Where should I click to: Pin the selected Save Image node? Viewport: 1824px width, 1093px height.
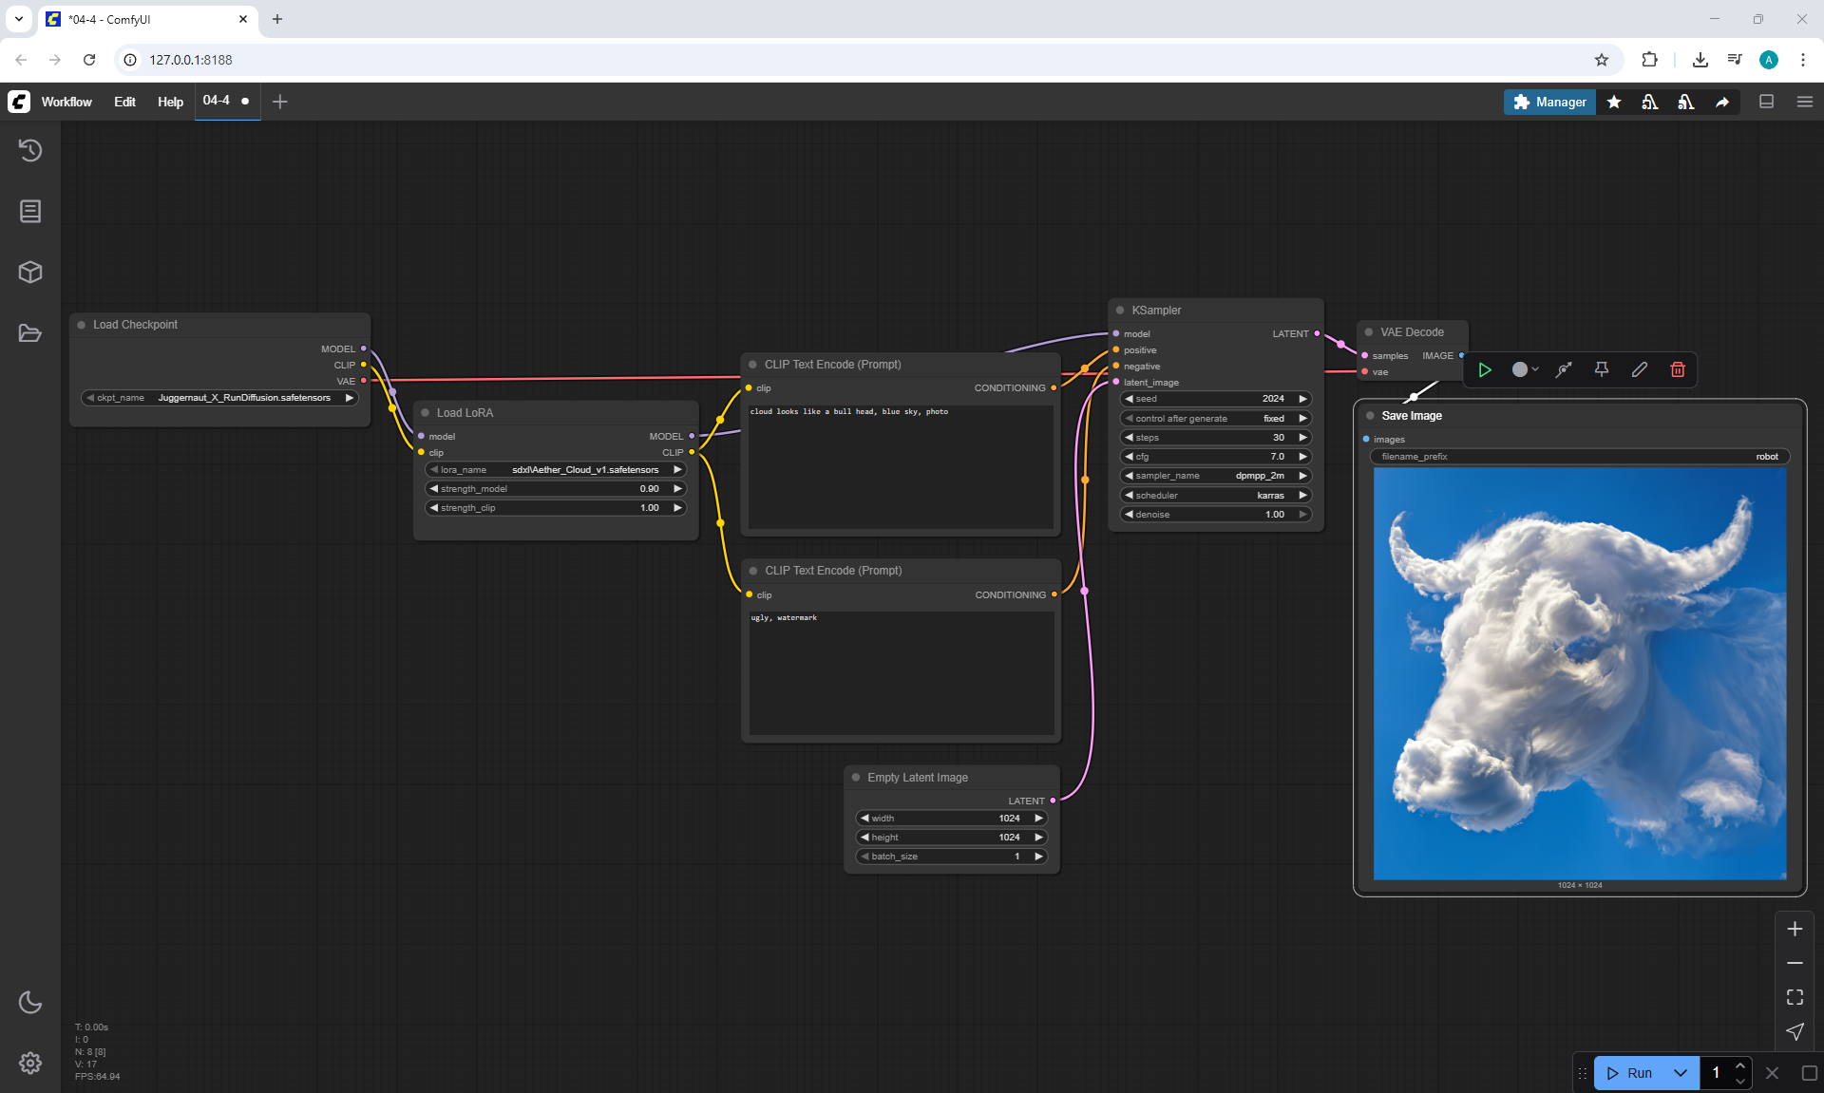(1602, 369)
